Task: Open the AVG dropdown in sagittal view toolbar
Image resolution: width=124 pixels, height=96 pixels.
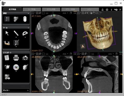Action: (111, 54)
